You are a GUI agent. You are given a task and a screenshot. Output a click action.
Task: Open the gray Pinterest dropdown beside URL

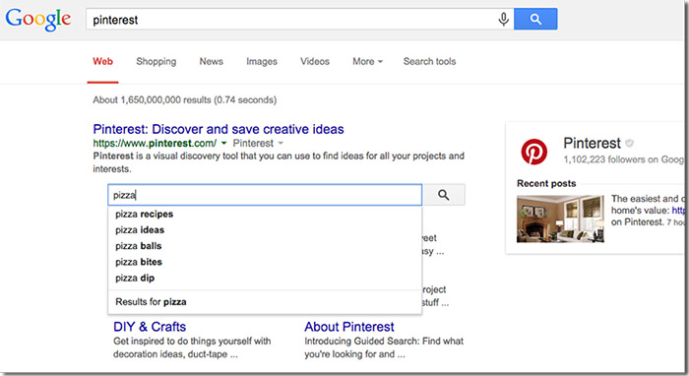tap(258, 143)
